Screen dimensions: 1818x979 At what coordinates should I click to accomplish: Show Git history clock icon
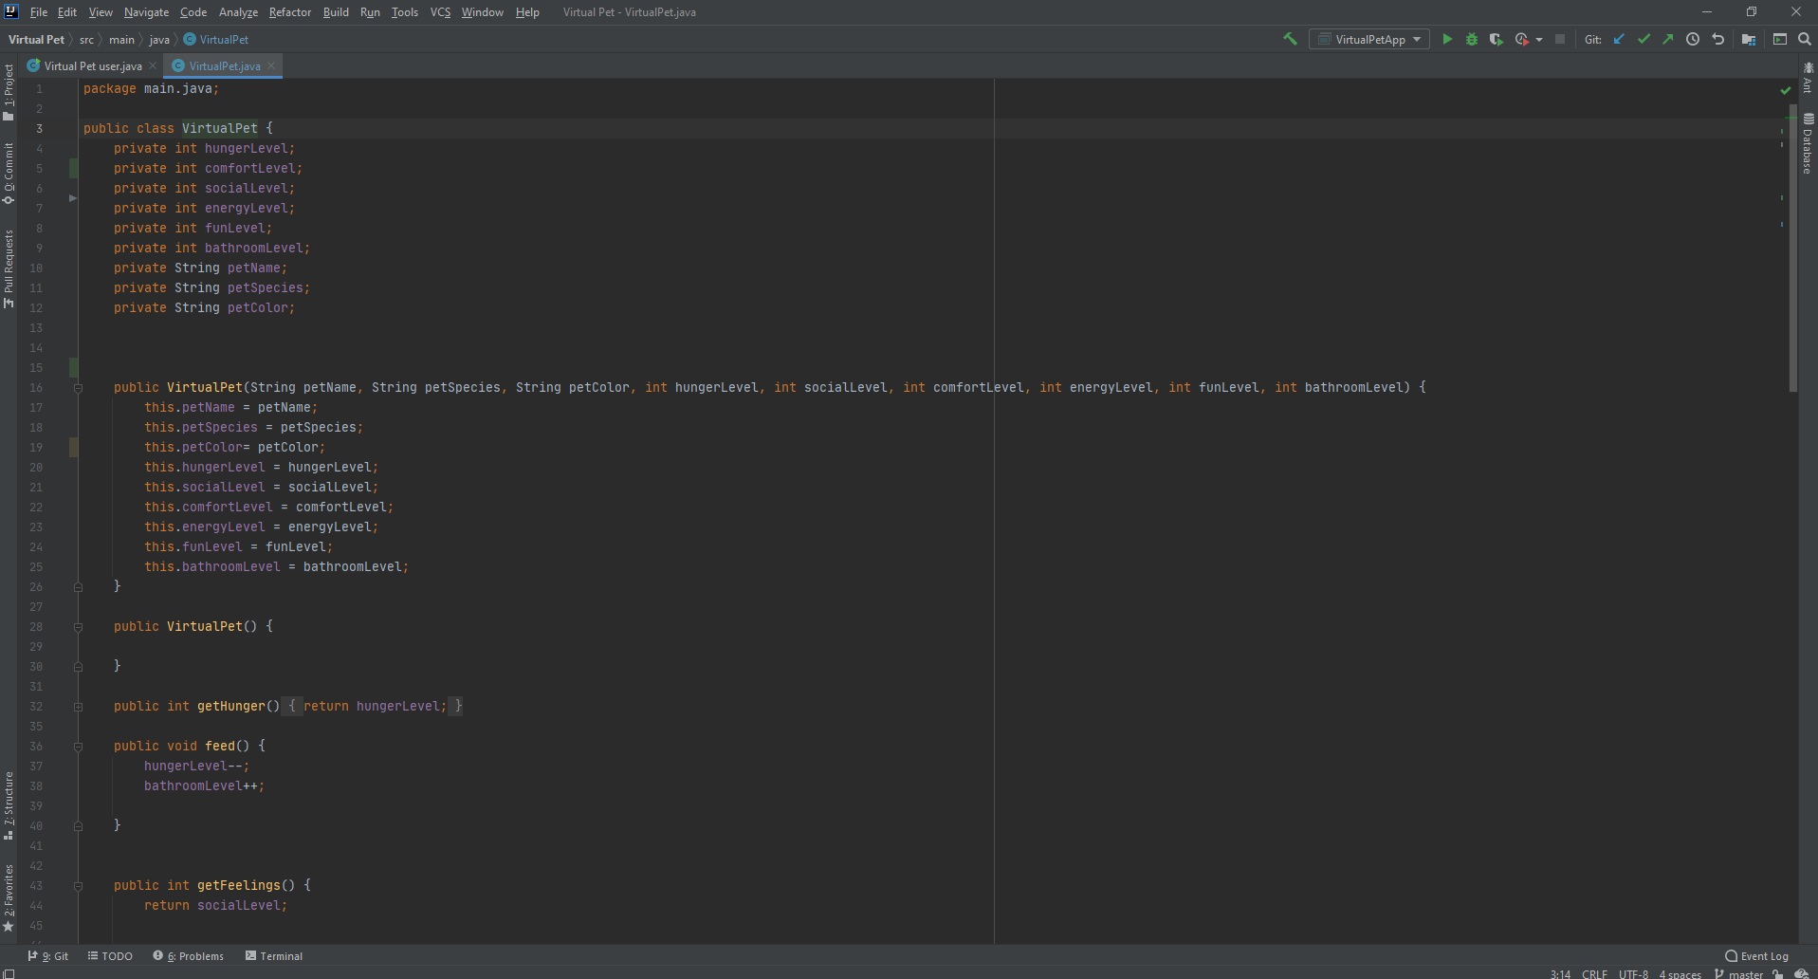click(x=1693, y=39)
